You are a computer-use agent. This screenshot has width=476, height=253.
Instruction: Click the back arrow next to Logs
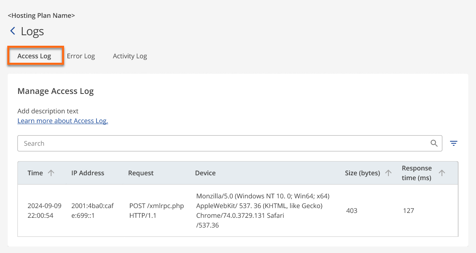[12, 31]
